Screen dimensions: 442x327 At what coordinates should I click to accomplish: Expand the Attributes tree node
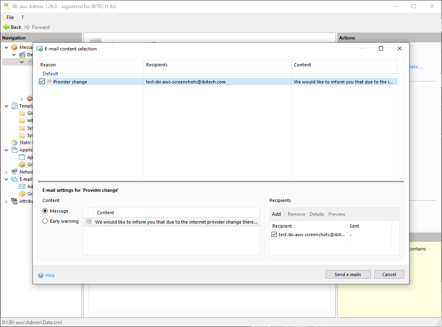pos(7,201)
